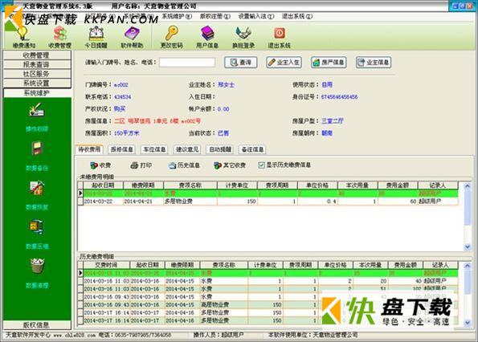Click down arrow of unpaid table scrollbar
478x342 pixels.
point(467,247)
